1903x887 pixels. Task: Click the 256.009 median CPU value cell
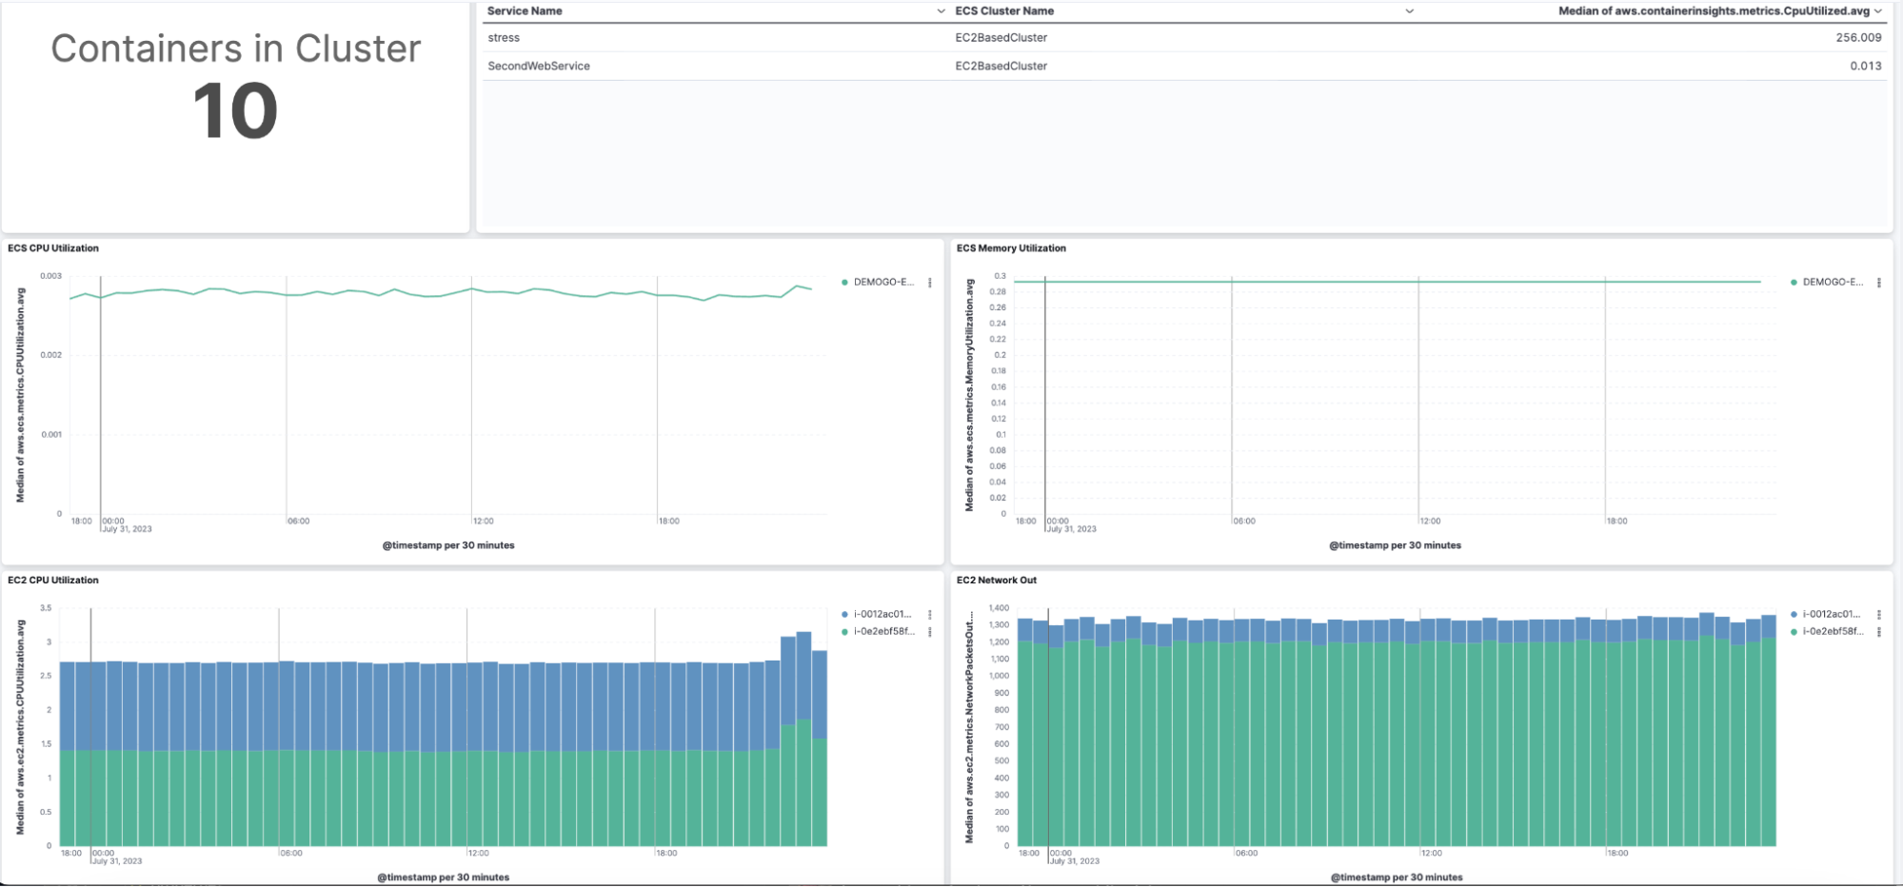(1858, 38)
